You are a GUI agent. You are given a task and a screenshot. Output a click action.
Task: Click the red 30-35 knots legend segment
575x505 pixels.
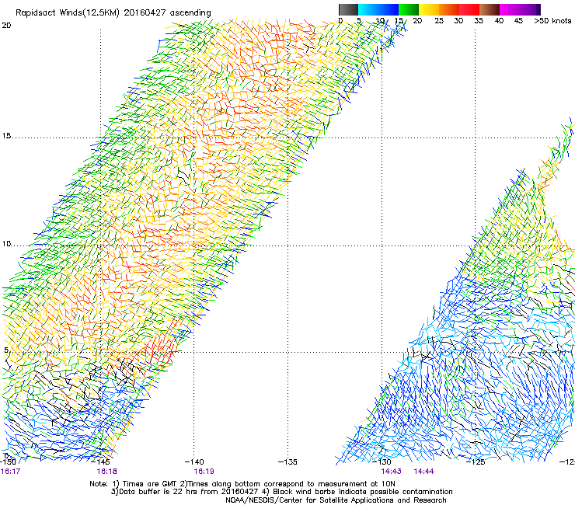(x=469, y=9)
